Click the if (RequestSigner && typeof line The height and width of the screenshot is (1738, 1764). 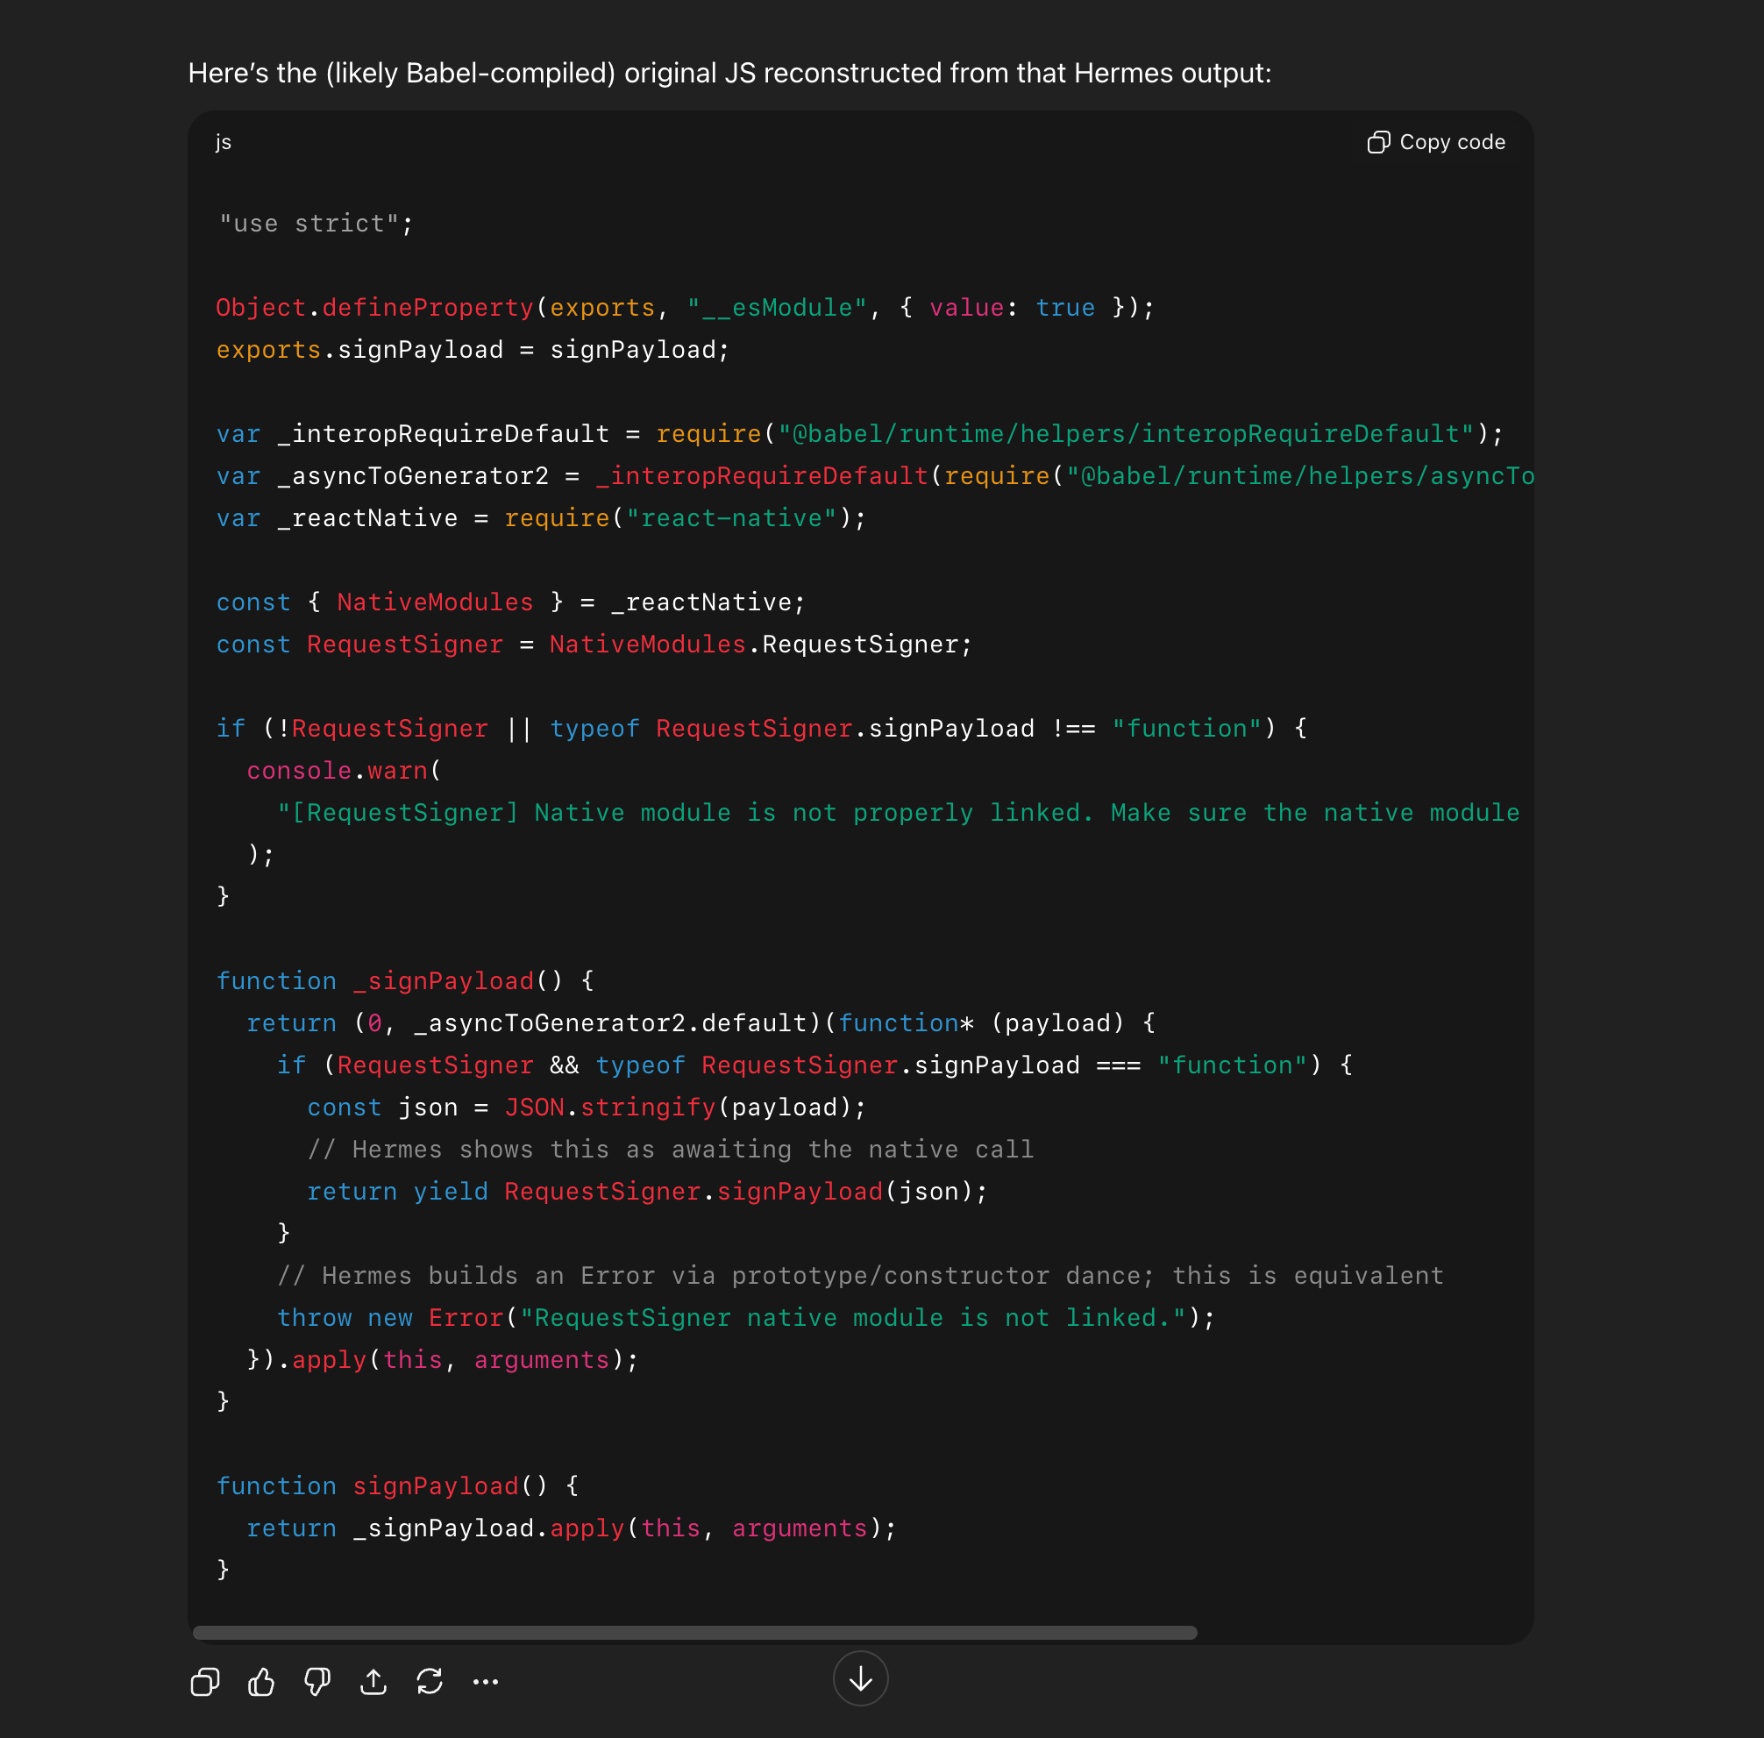pyautogui.click(x=814, y=1065)
